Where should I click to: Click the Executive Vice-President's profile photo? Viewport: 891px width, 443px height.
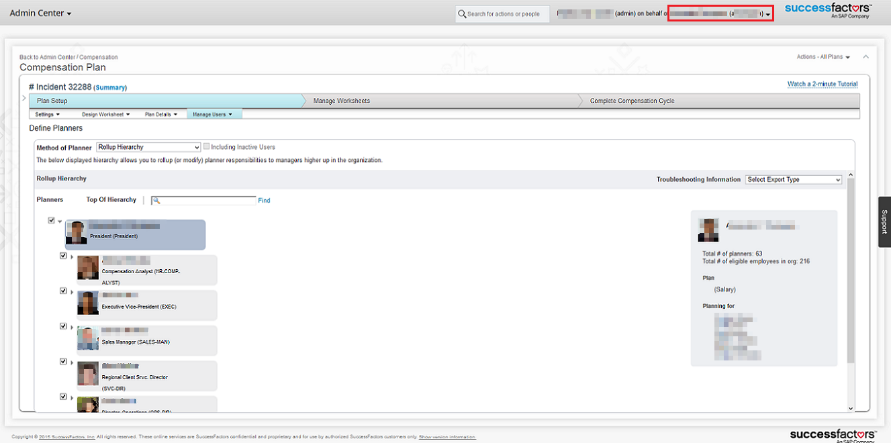(x=88, y=302)
